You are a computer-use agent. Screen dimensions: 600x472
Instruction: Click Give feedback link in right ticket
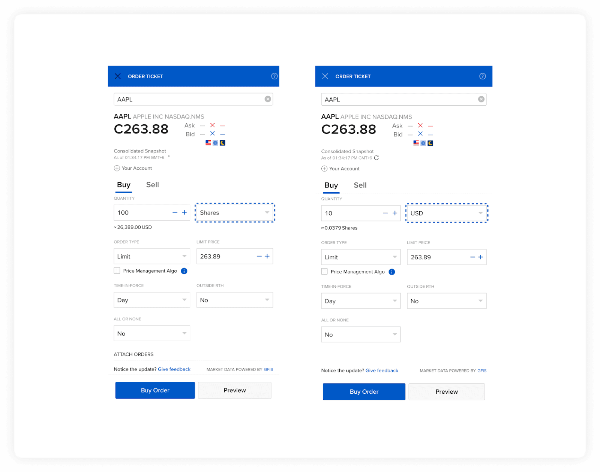(x=382, y=370)
